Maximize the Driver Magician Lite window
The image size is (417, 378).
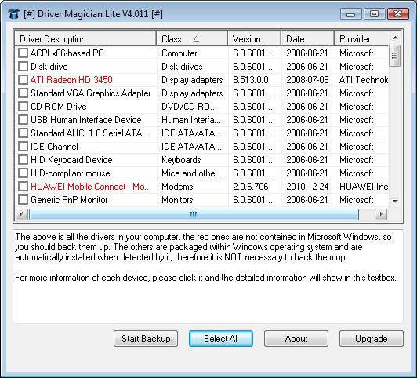click(374, 14)
